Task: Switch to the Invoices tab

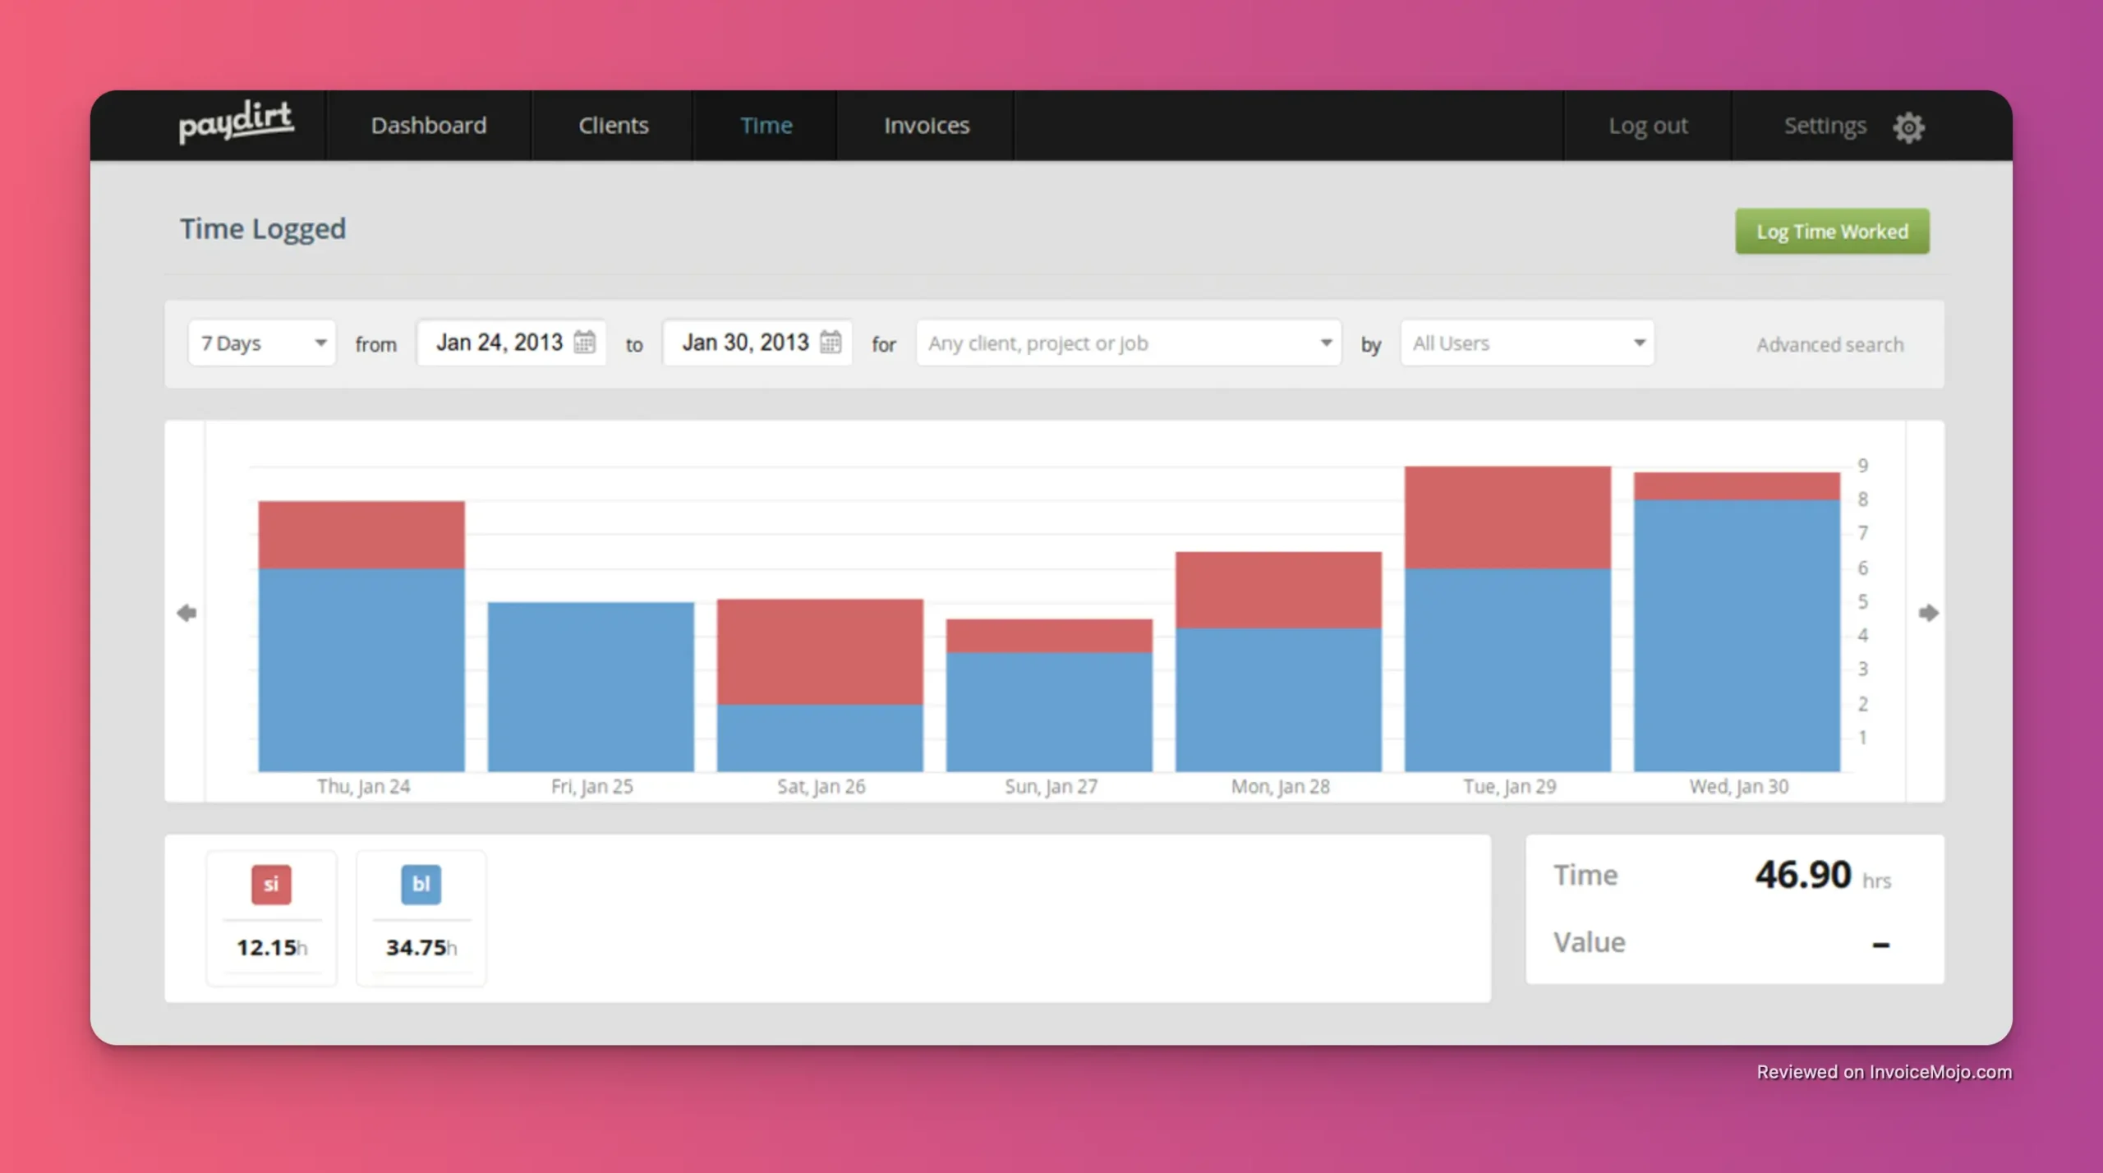Action: (x=926, y=126)
